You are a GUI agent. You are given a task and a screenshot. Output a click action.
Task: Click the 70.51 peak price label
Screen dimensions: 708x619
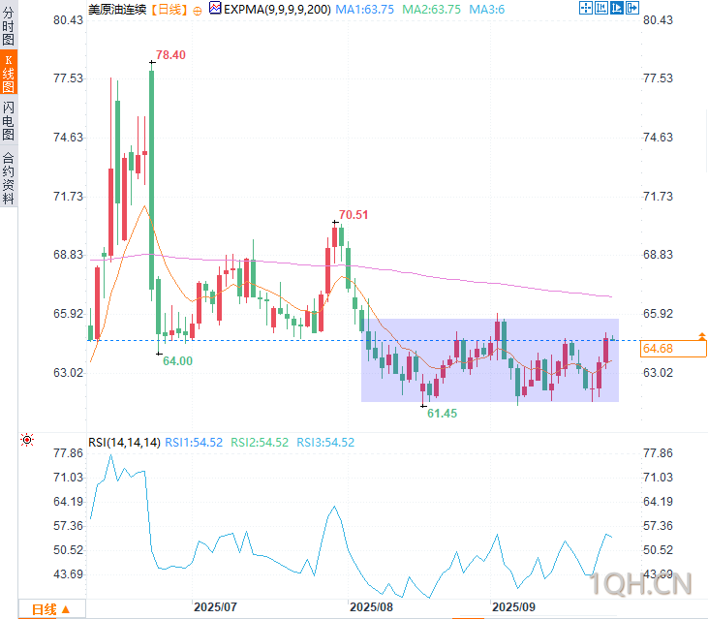pyautogui.click(x=354, y=215)
